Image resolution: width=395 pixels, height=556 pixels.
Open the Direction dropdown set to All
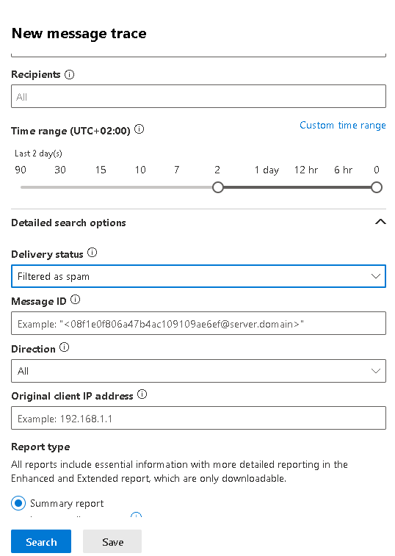point(198,371)
